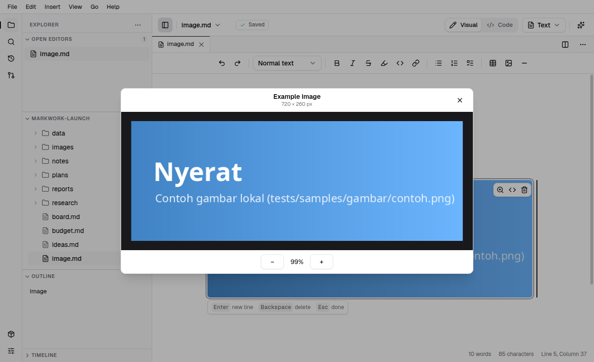Apply Strikethrough formatting

[368, 63]
